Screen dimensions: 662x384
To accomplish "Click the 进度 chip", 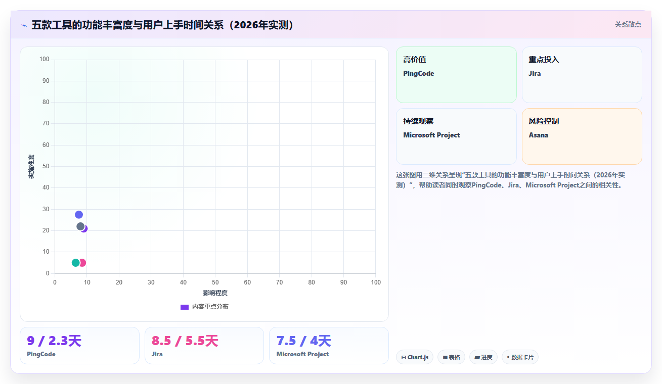I will (483, 357).
